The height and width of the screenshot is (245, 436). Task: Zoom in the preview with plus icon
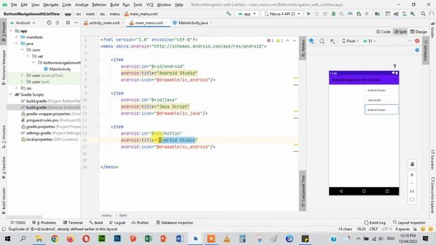(412, 175)
